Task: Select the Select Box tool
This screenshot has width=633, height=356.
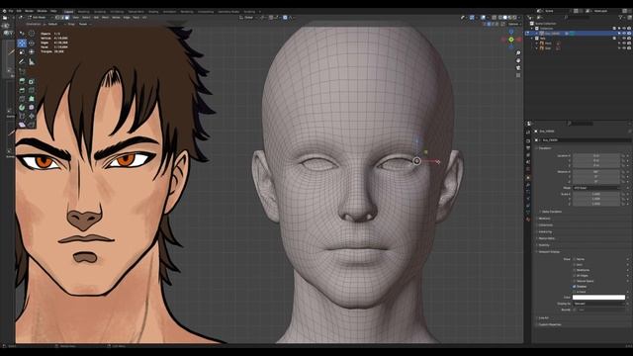Action: pos(22,34)
